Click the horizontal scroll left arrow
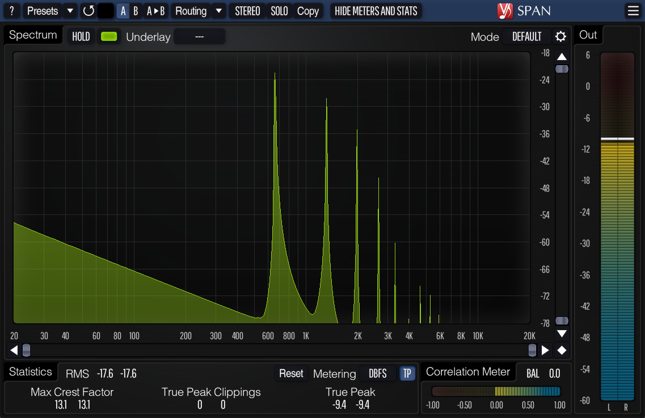 click(x=14, y=350)
